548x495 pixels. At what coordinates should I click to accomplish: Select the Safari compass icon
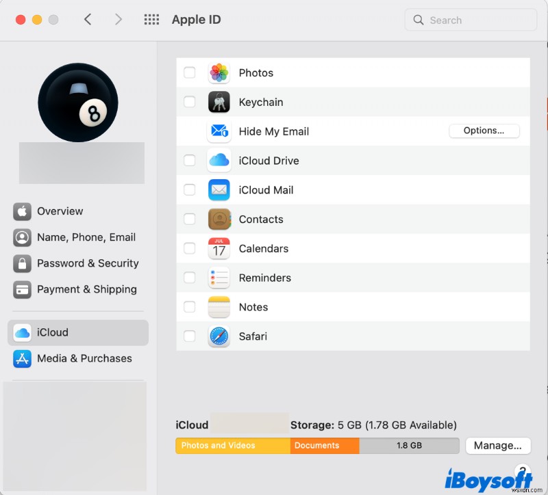point(219,336)
